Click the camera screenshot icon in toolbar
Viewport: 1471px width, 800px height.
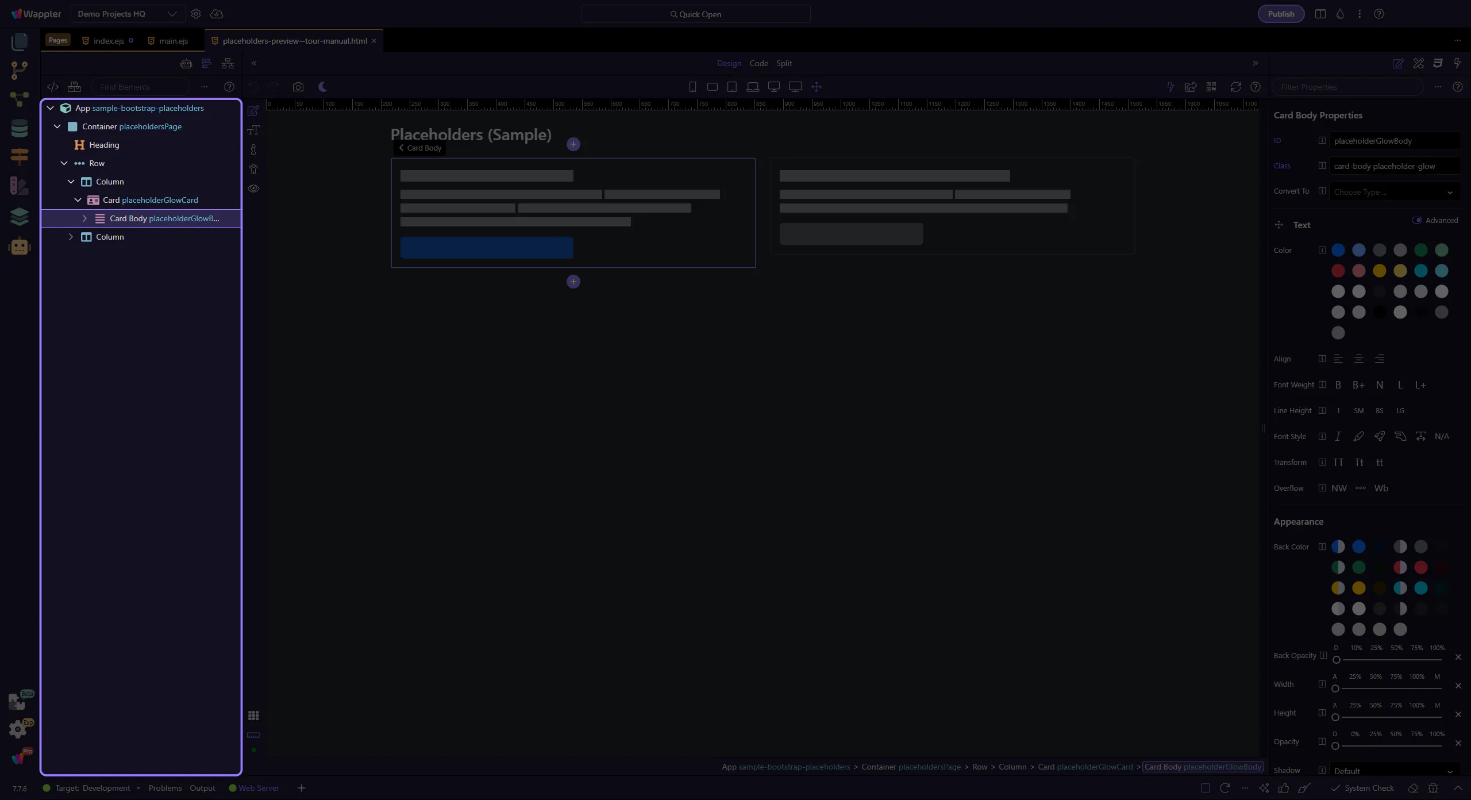[x=298, y=87]
